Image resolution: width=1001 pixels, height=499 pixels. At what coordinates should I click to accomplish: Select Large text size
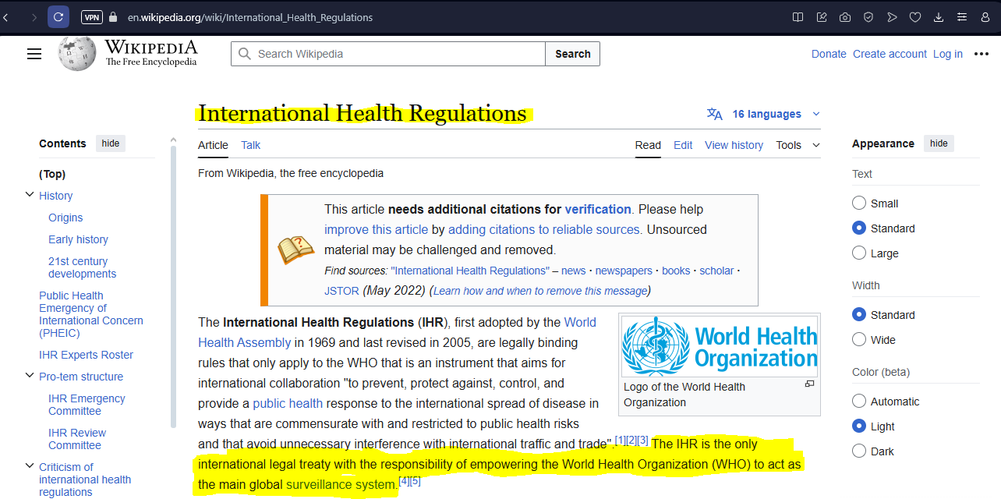point(859,253)
